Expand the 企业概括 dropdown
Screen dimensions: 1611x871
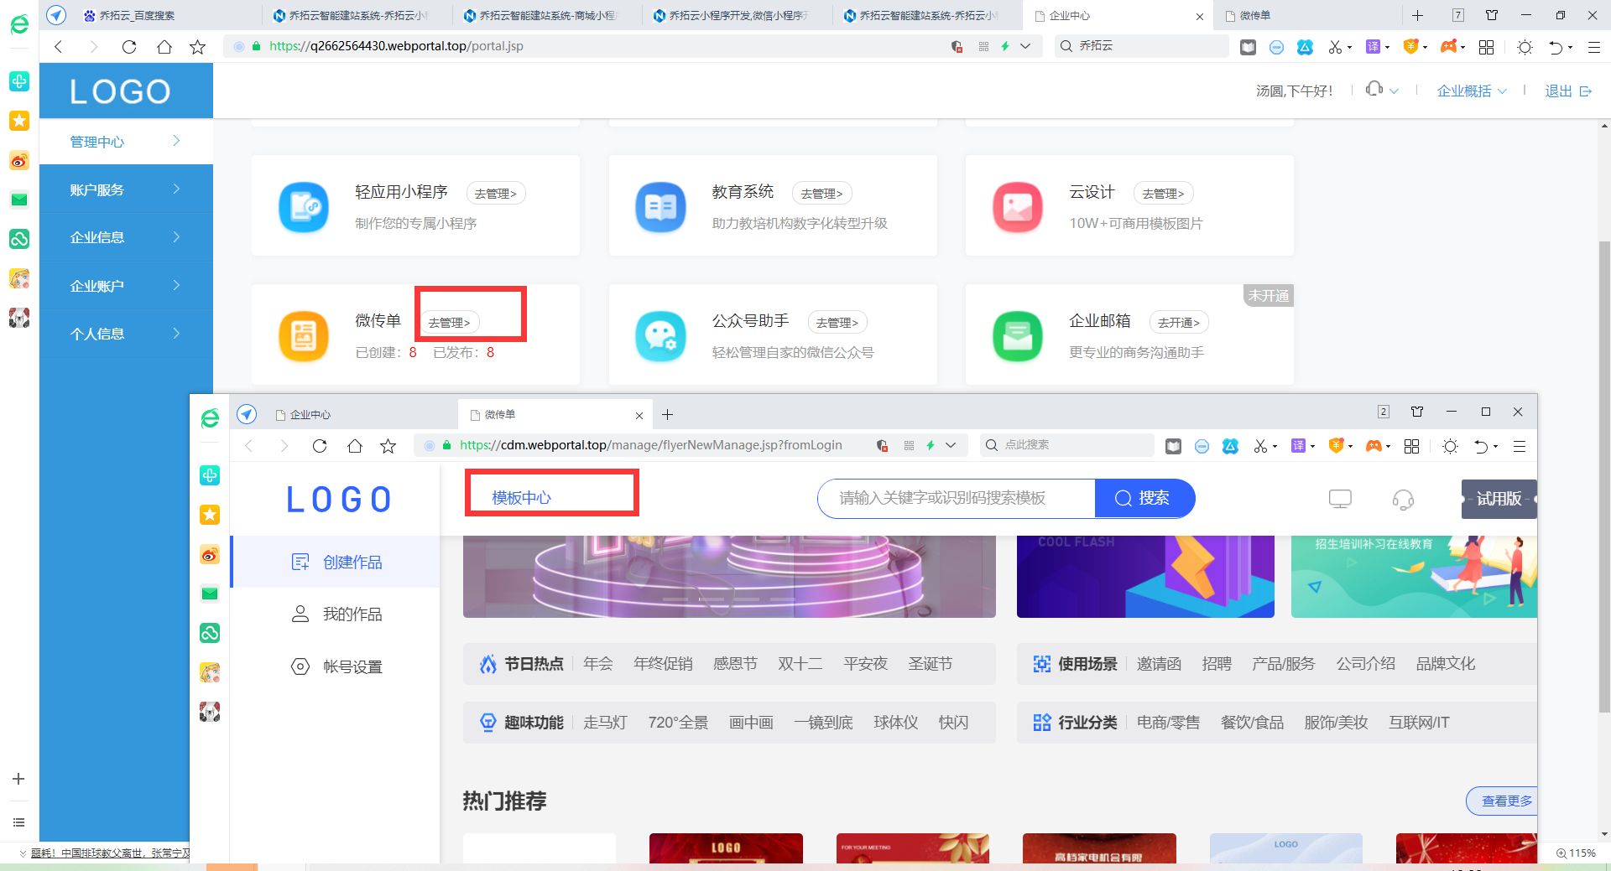point(1472,91)
